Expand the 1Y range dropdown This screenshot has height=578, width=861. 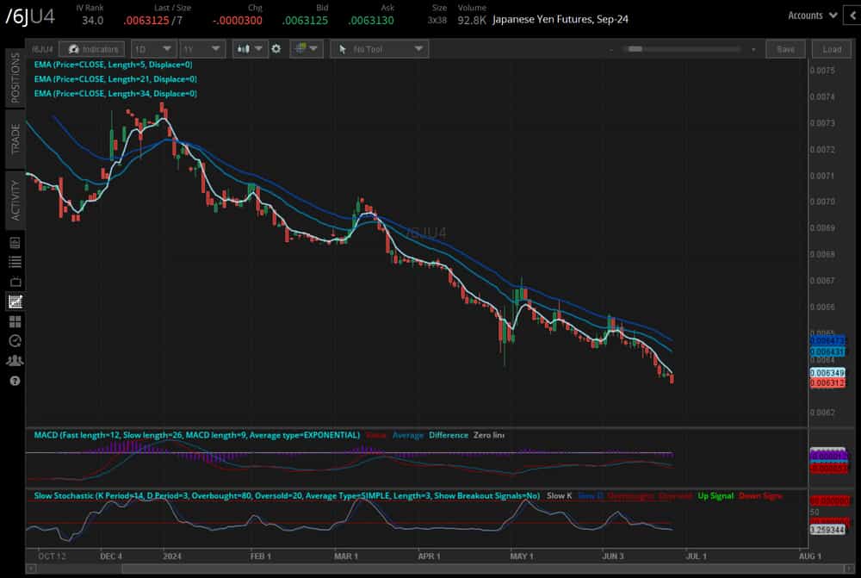(202, 49)
